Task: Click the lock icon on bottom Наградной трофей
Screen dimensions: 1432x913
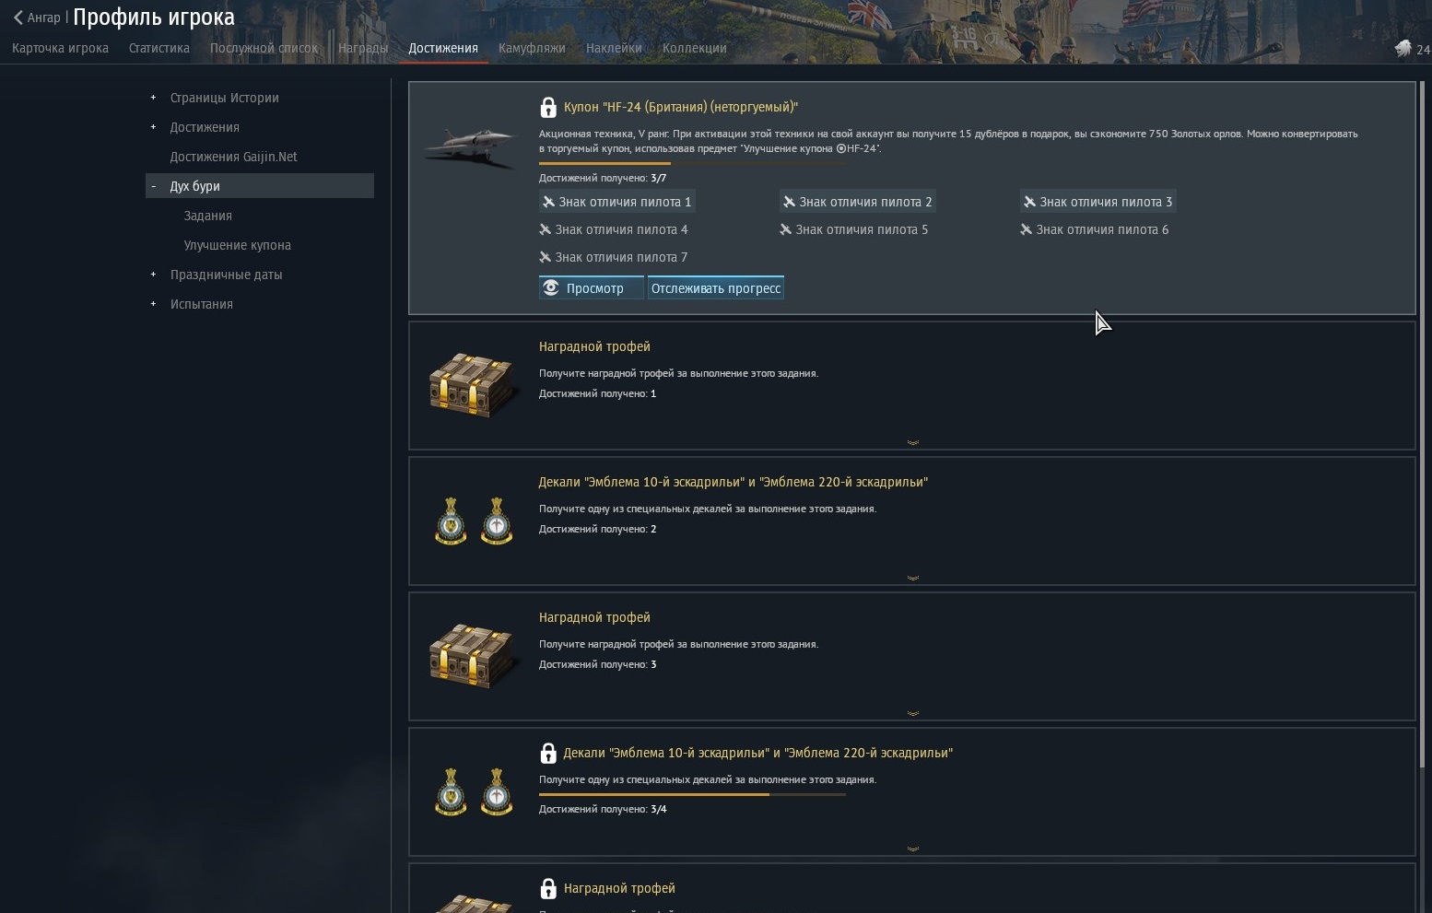Action: tap(548, 888)
